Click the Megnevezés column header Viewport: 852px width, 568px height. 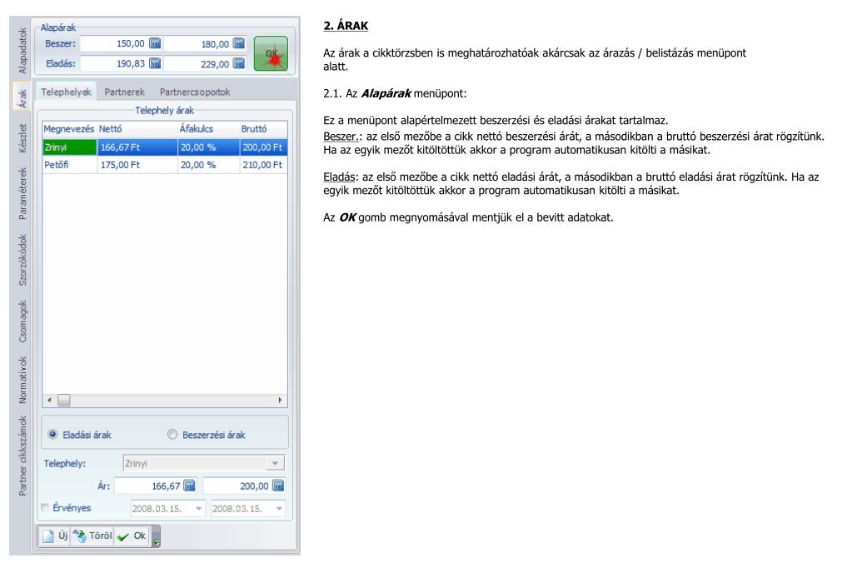tap(69, 129)
